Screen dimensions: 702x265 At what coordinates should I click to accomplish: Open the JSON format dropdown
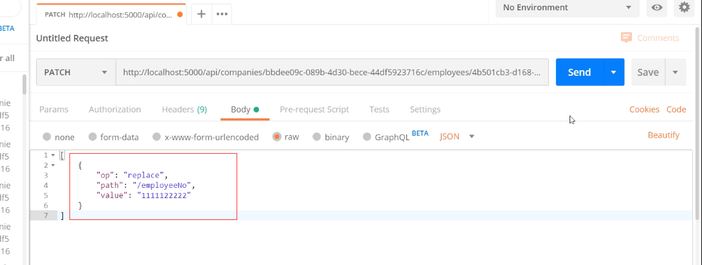coord(457,136)
